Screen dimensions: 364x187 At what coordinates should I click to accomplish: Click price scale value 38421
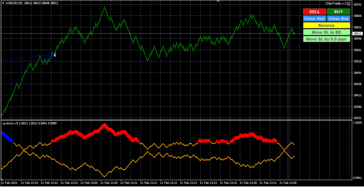tap(357, 95)
